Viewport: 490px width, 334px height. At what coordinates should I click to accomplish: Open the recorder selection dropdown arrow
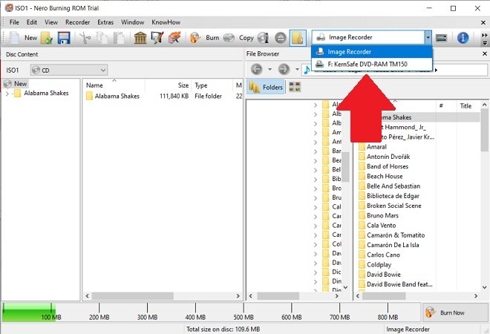(428, 38)
